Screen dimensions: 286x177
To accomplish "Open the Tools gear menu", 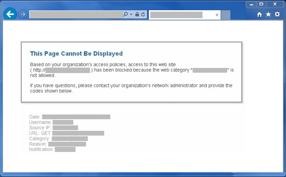I will 277,15.
